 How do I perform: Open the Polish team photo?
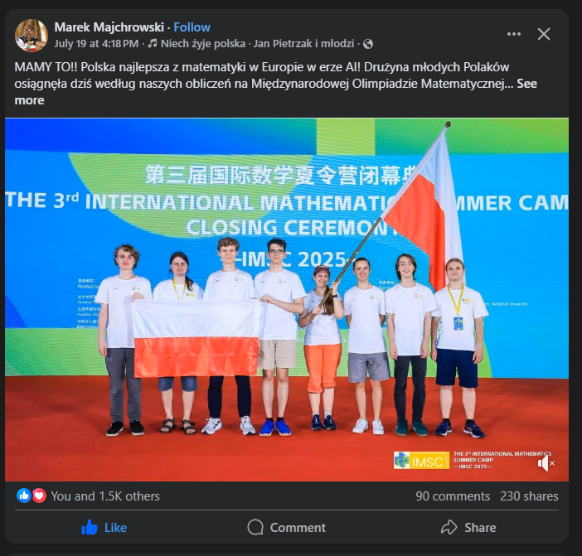point(287,300)
